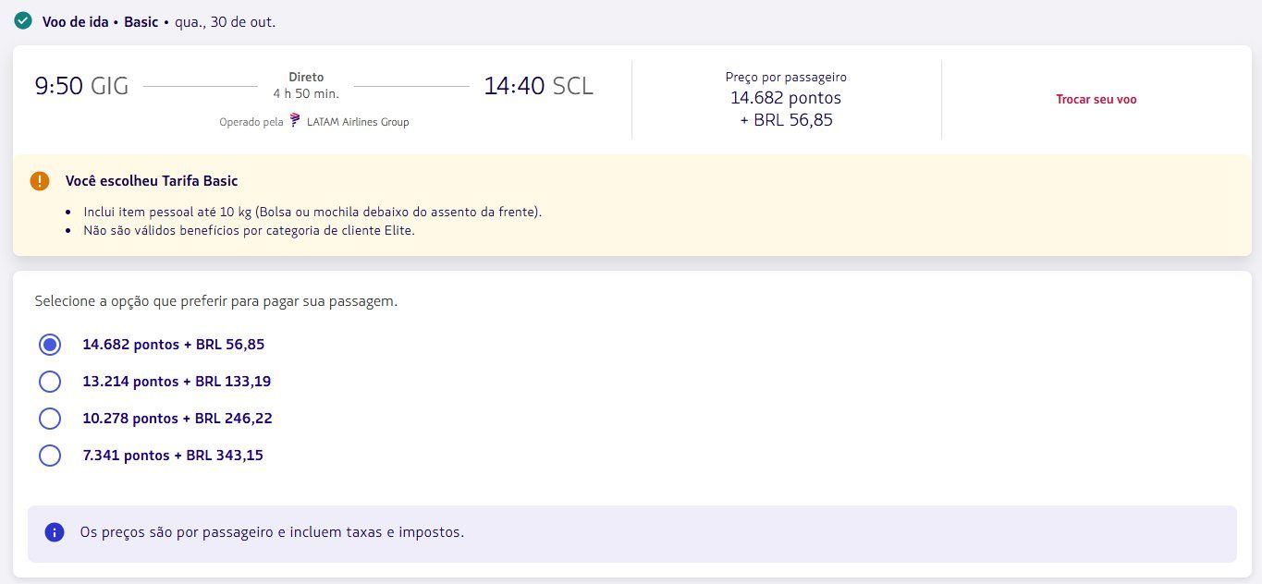Image resolution: width=1262 pixels, height=584 pixels.
Task: Click the Trocar seu voo link
Action: point(1097,100)
